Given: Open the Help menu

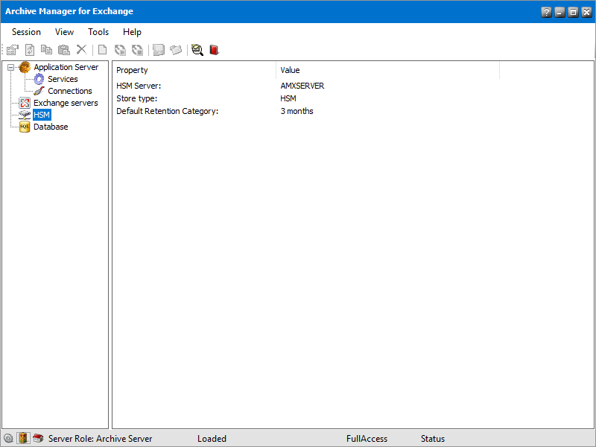Looking at the screenshot, I should (133, 32).
